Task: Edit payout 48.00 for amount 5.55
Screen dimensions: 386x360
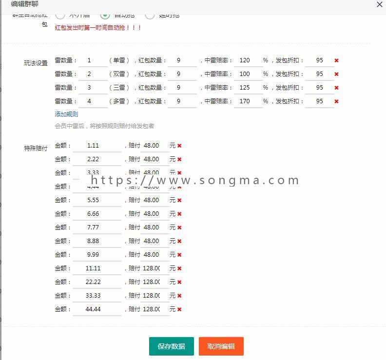Action: tap(155, 200)
